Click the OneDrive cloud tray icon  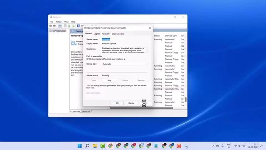click(x=218, y=146)
